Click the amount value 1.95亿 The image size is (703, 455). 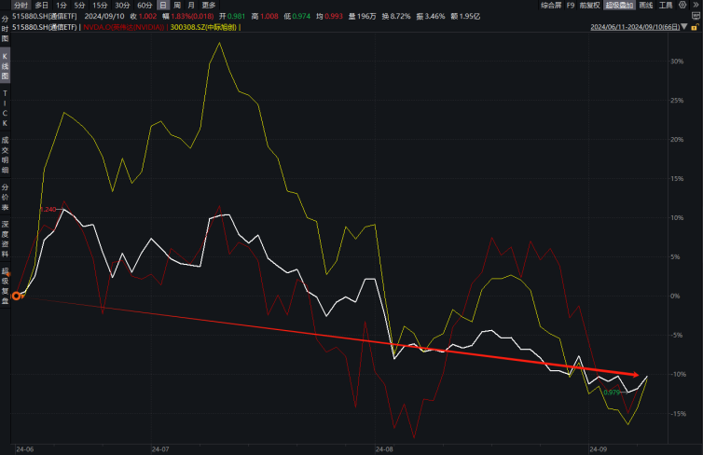tap(469, 16)
